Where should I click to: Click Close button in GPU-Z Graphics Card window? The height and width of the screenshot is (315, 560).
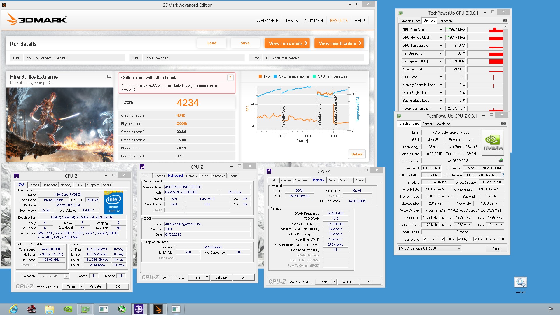pos(496,249)
